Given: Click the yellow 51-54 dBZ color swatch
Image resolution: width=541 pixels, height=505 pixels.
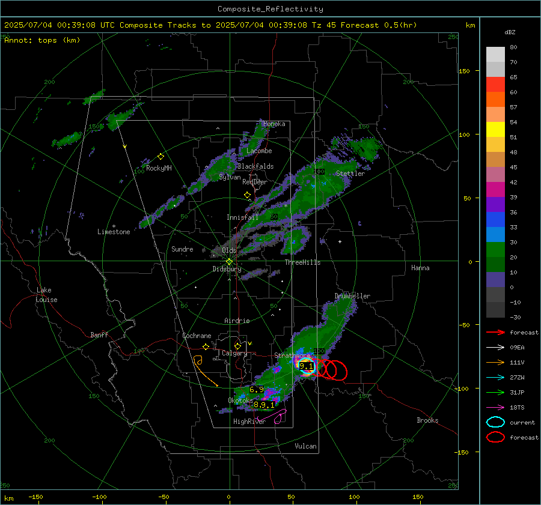Looking at the screenshot, I should point(495,130).
